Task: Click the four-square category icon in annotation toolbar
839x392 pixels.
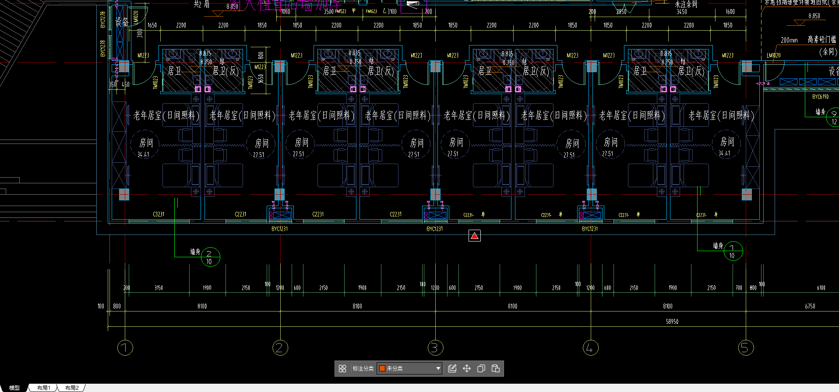Action: [x=342, y=368]
